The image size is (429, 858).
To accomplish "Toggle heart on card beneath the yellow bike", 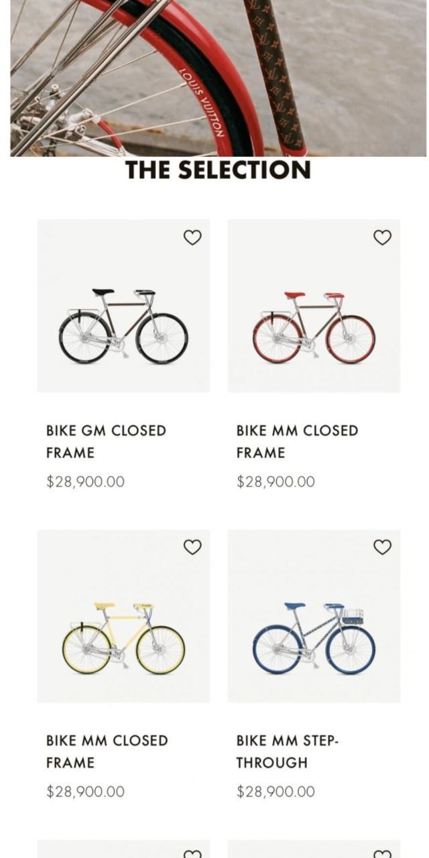I will click(x=192, y=853).
